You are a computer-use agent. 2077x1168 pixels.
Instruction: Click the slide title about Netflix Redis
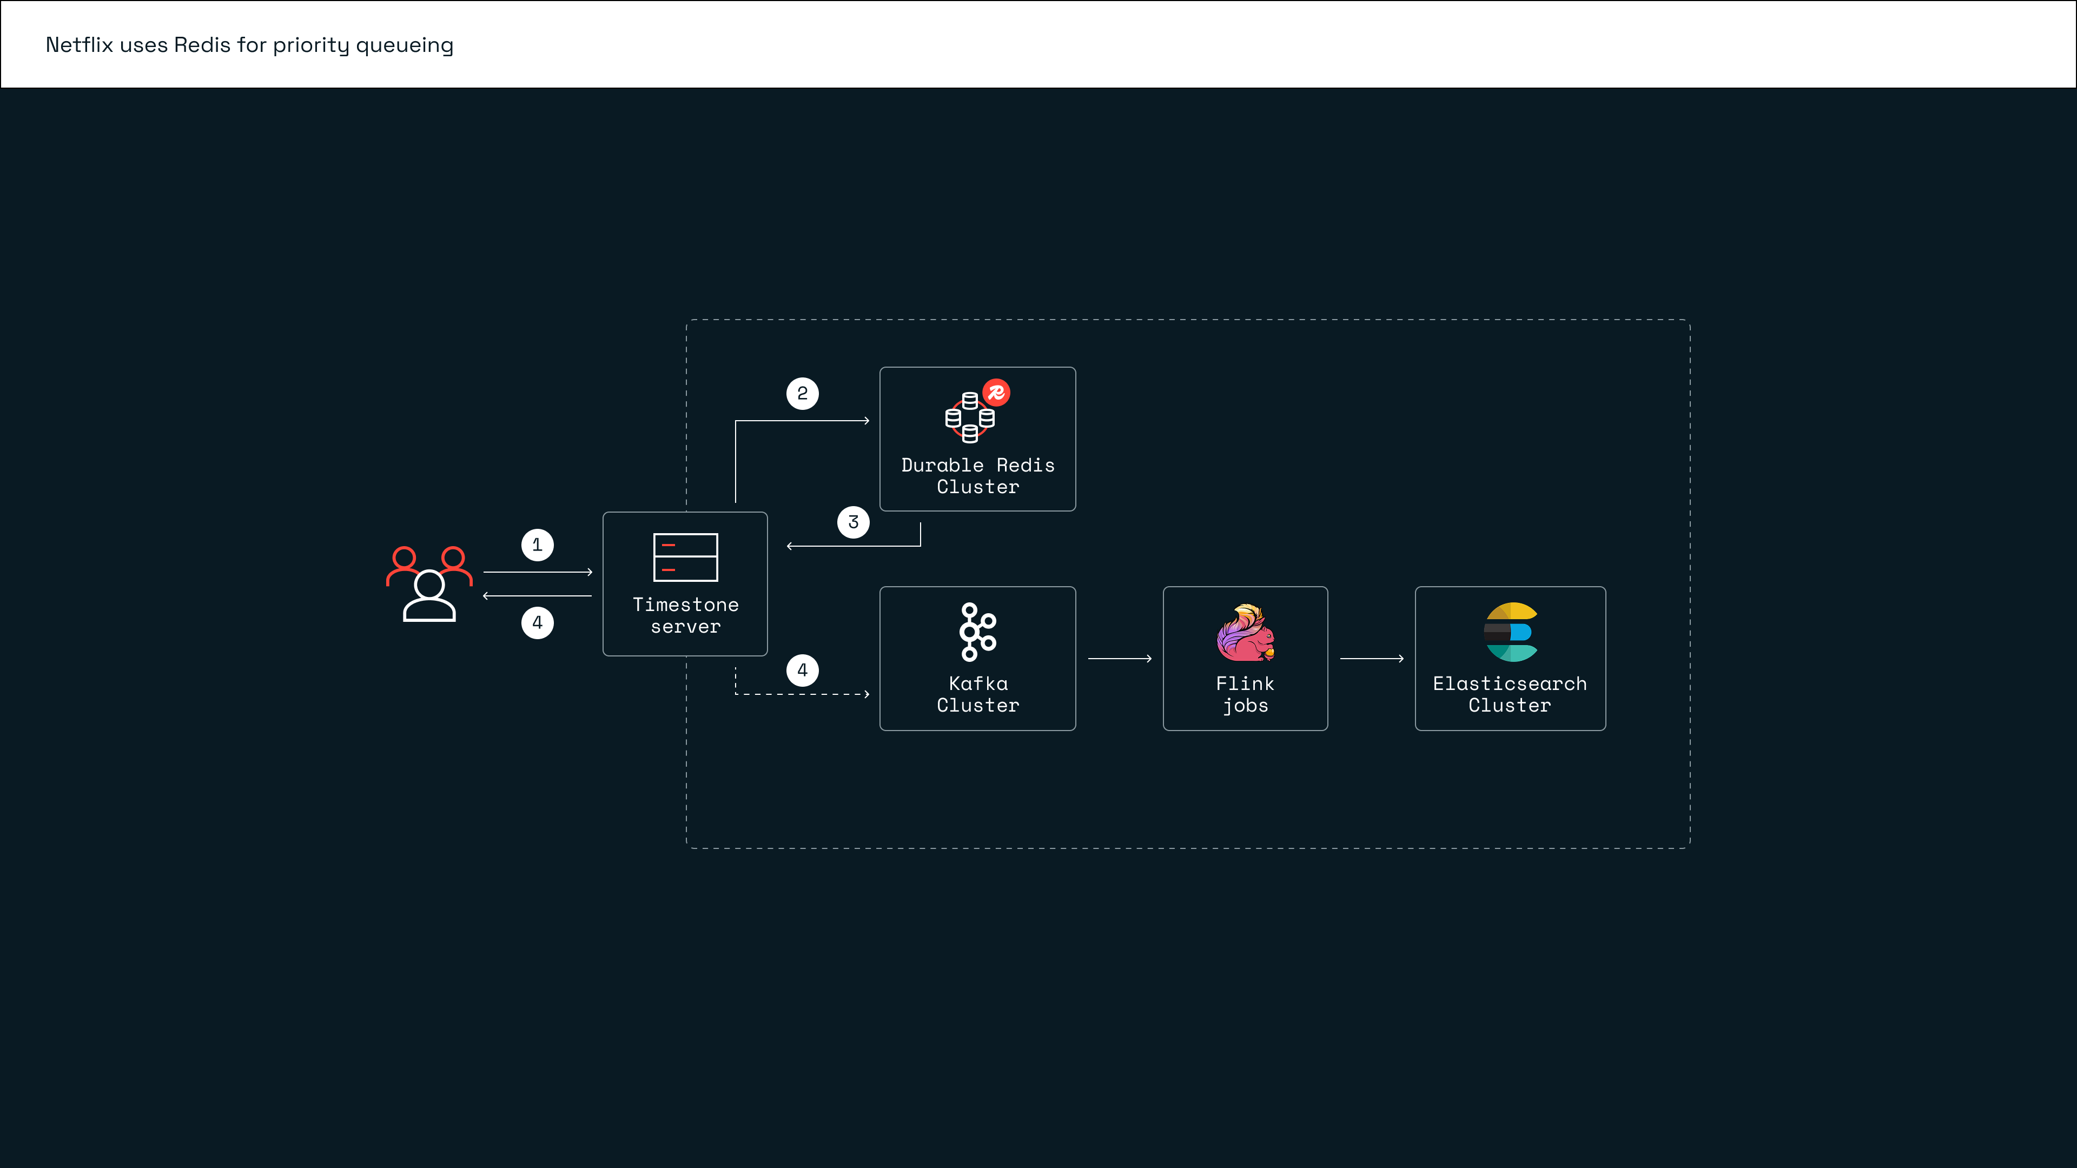tap(249, 45)
